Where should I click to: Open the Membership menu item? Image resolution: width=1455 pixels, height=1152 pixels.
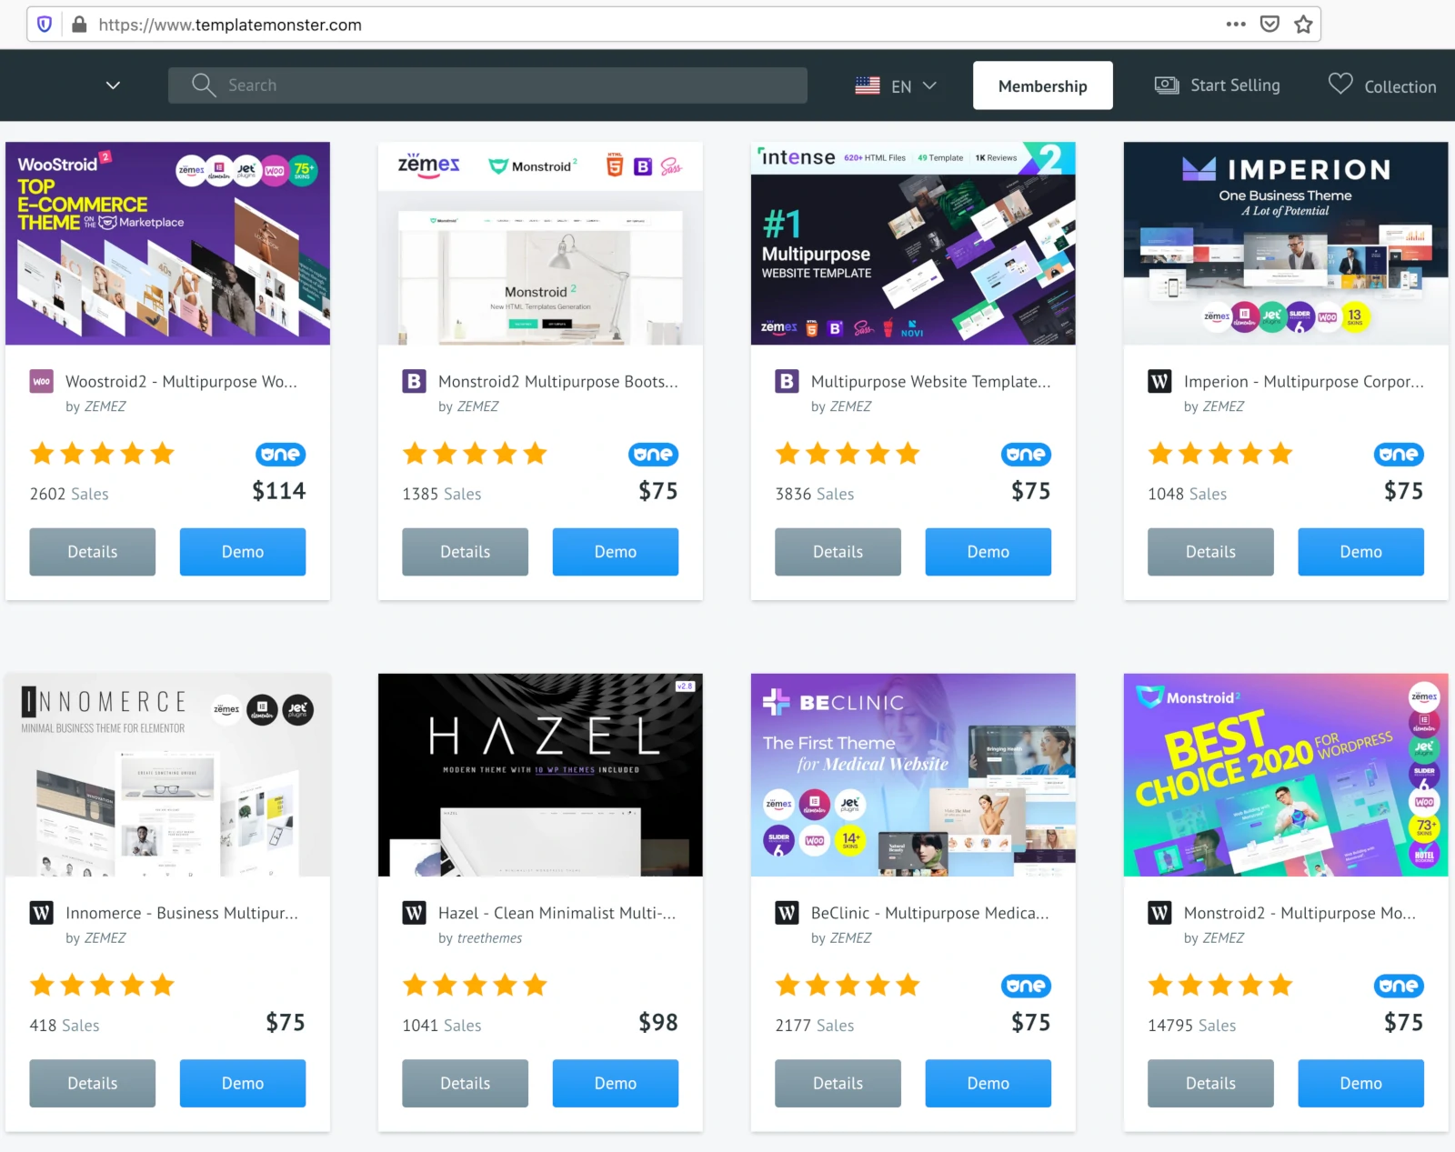coord(1042,86)
